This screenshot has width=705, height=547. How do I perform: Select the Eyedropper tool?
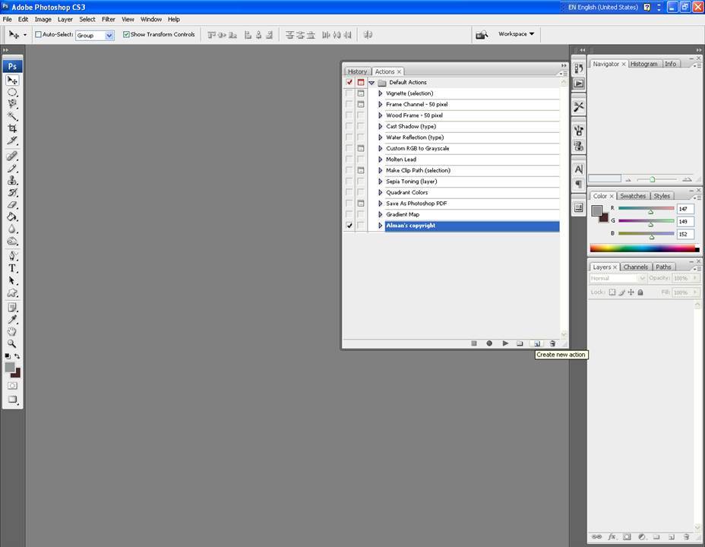tap(12, 320)
